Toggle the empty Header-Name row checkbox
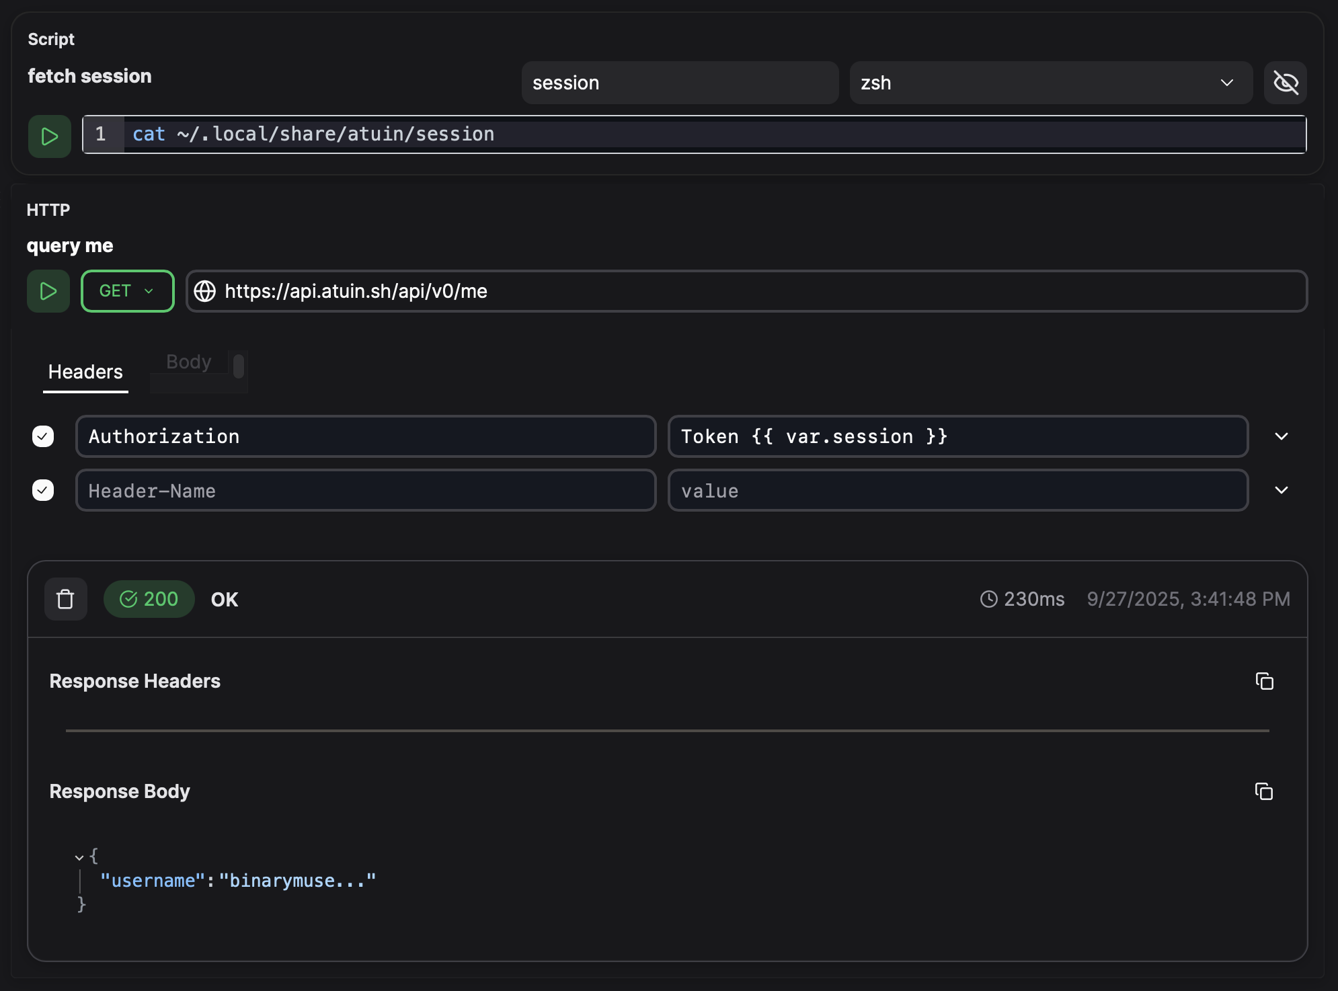The image size is (1338, 991). tap(43, 490)
